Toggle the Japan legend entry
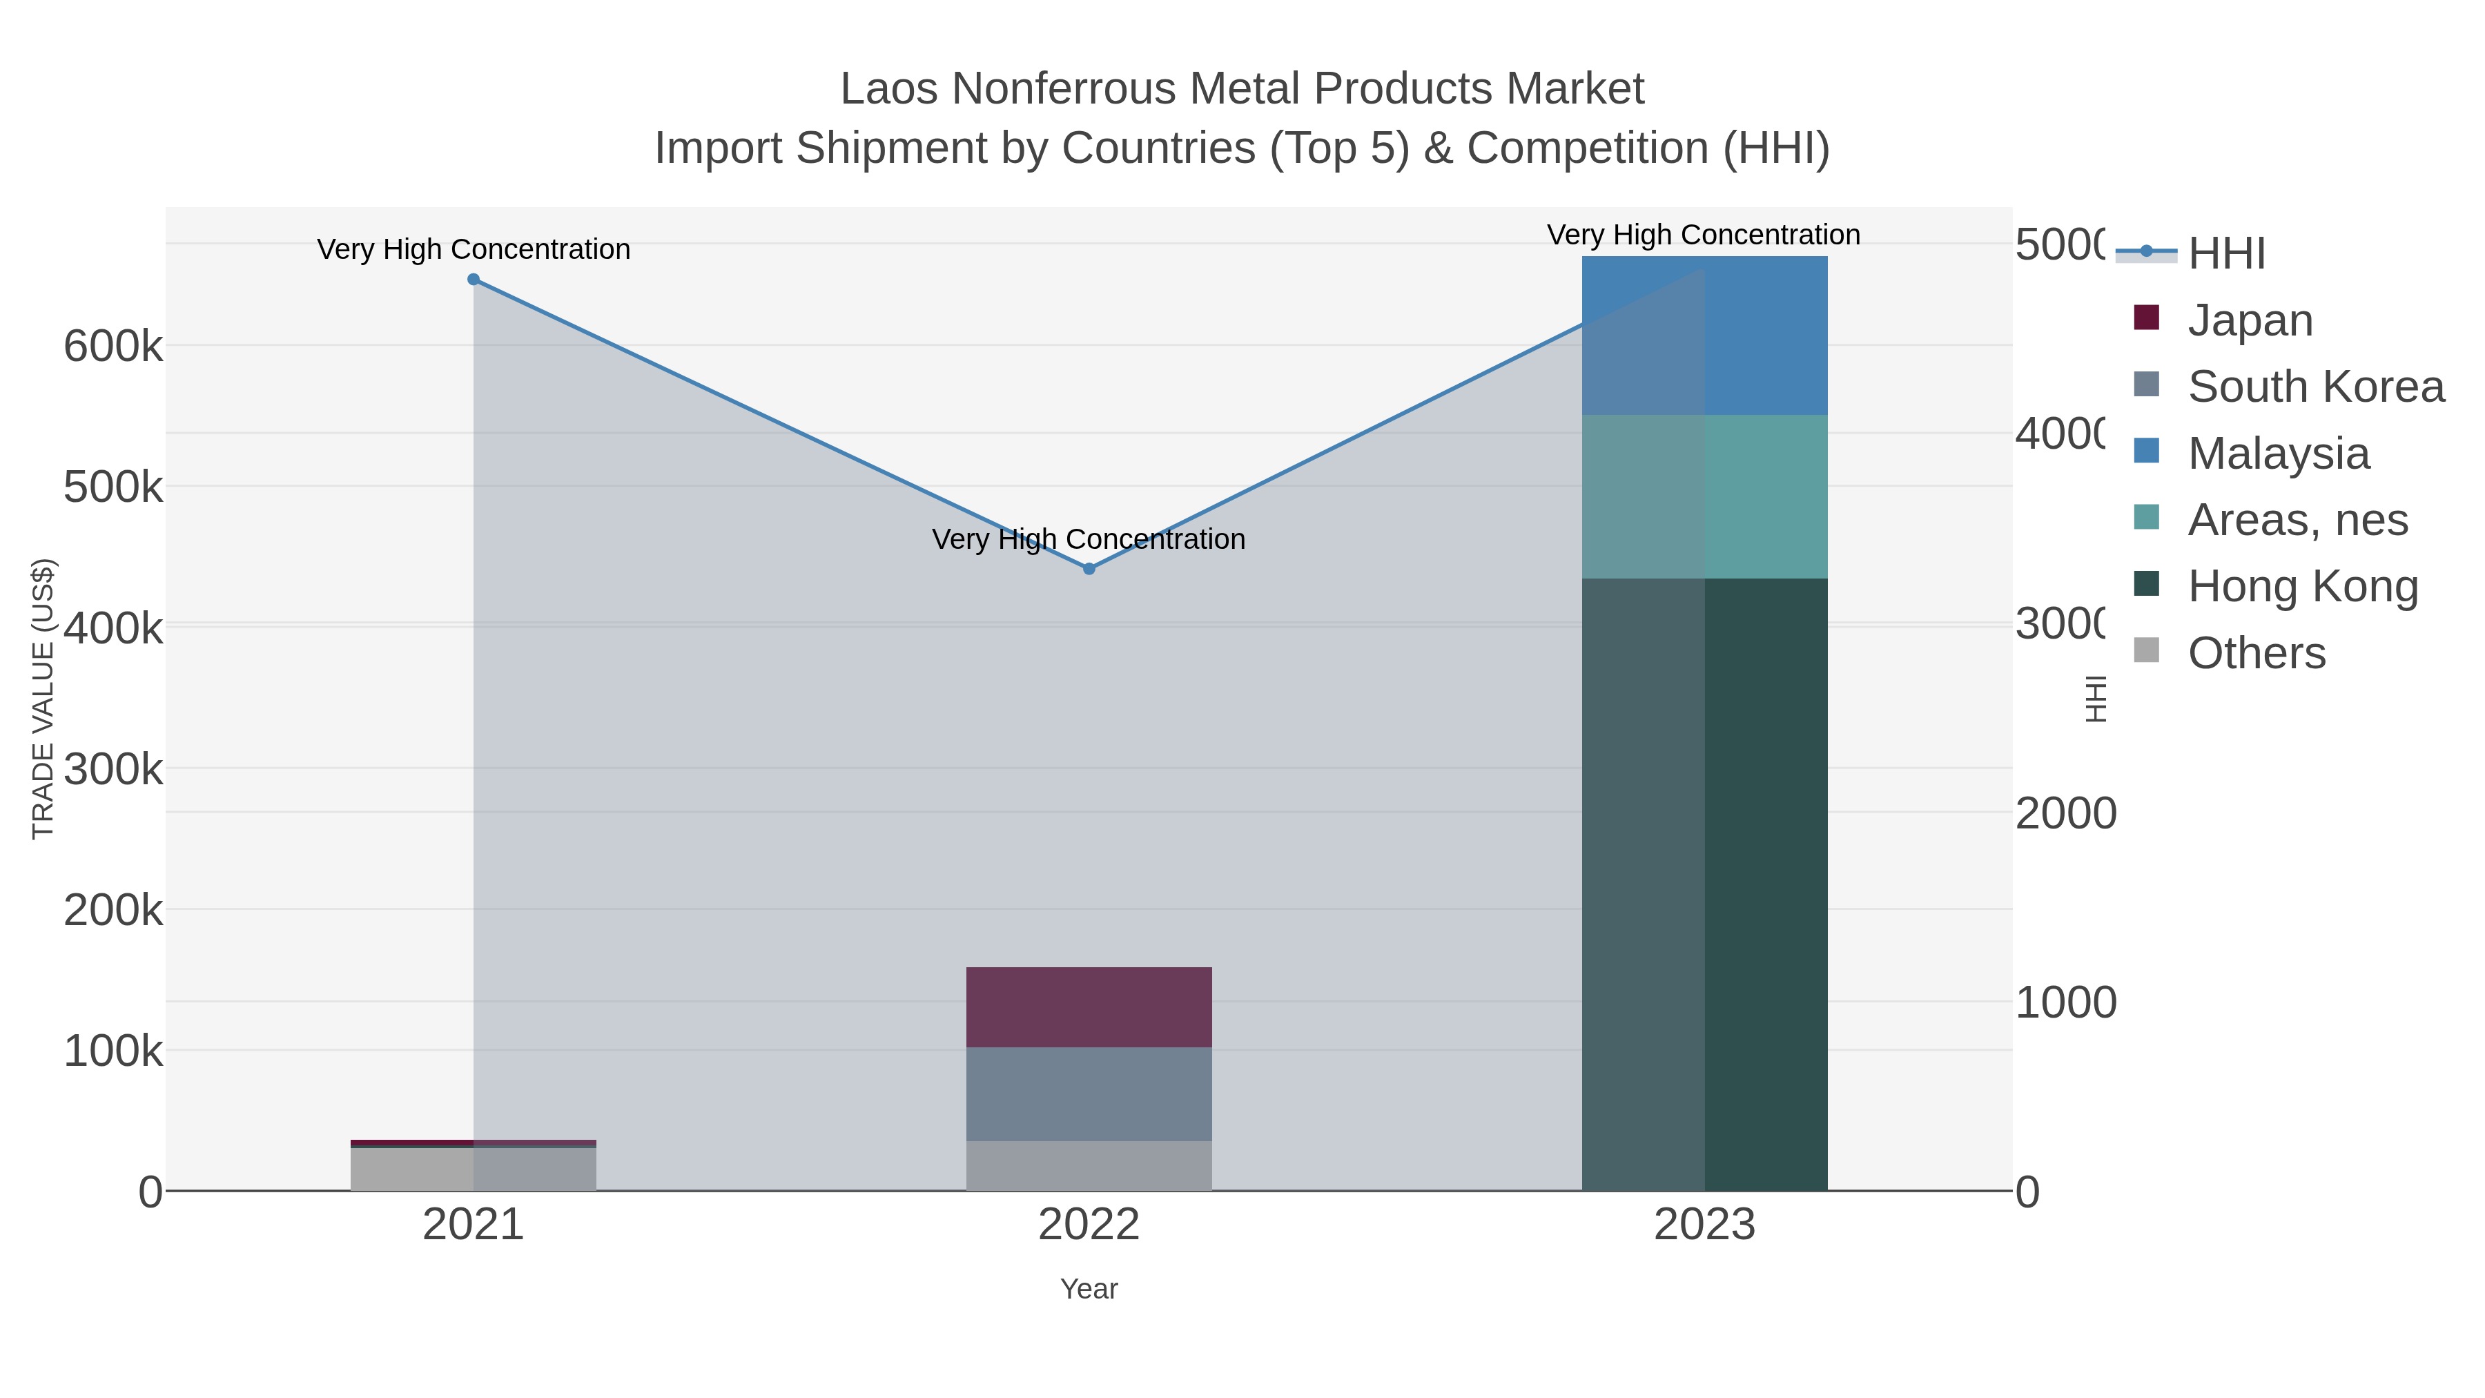This screenshot has width=2485, height=1398. pyautogui.click(x=2223, y=320)
